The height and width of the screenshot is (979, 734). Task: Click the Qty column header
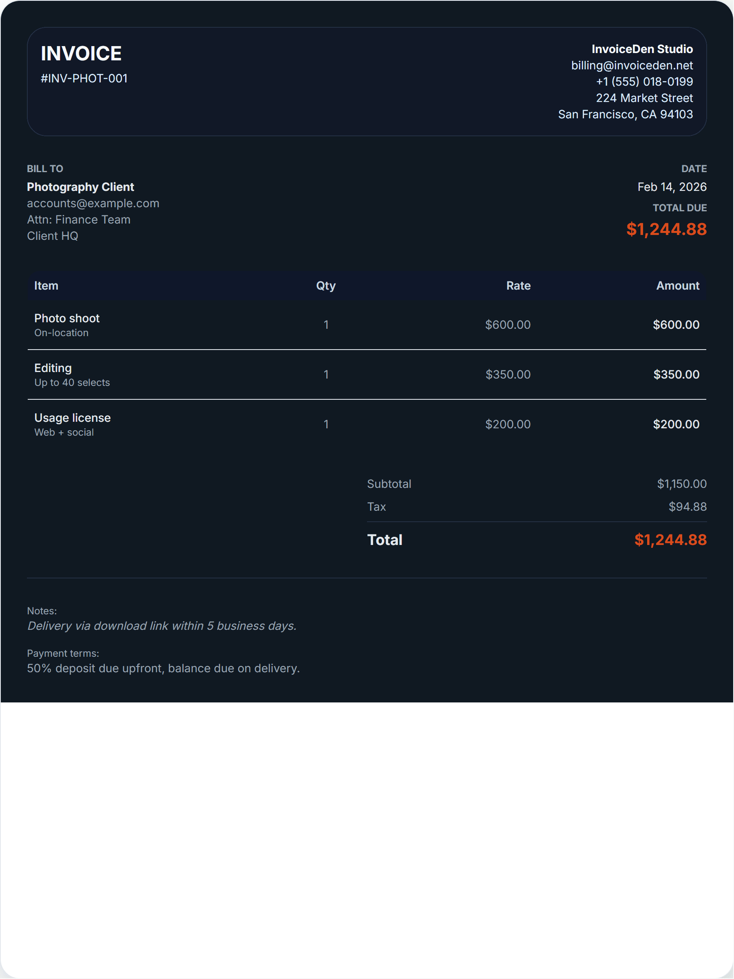click(x=326, y=286)
